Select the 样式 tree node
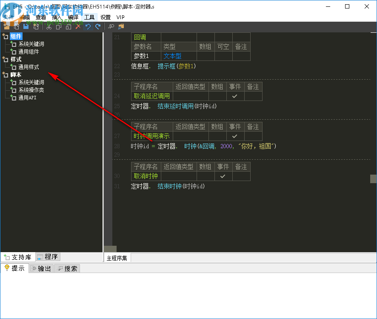 16,60
